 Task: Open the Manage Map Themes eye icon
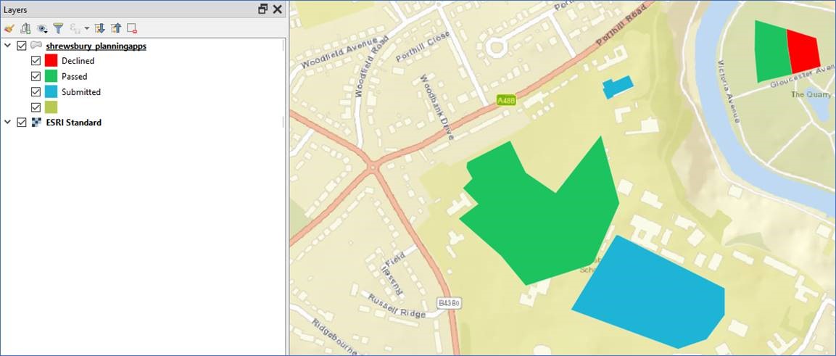[x=41, y=28]
